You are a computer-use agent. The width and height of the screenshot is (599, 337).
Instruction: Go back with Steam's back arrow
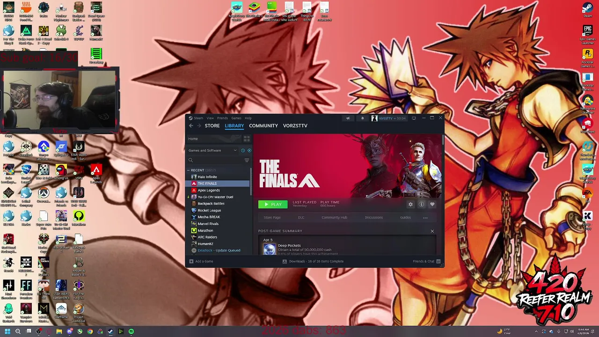tap(191, 125)
